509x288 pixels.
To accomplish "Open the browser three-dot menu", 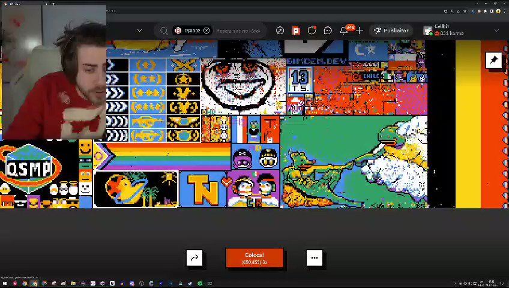I will pos(504,11).
